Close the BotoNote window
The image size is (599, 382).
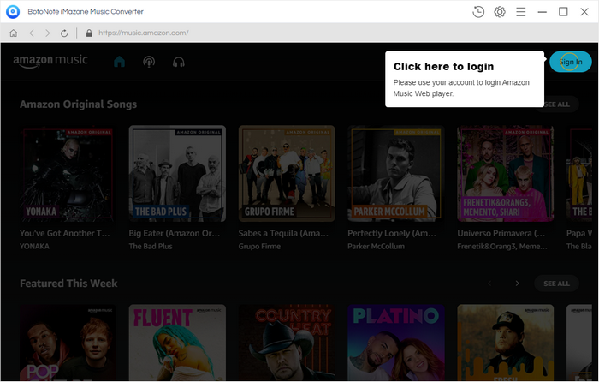pos(584,12)
